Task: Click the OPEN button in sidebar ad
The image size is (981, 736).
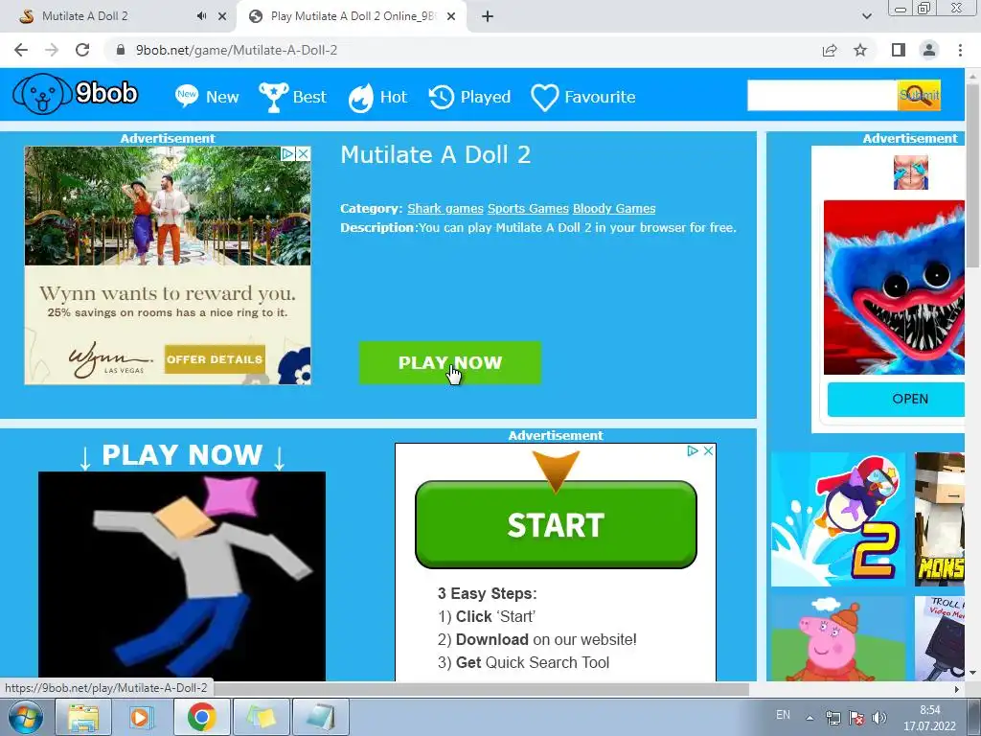Action: point(896,400)
